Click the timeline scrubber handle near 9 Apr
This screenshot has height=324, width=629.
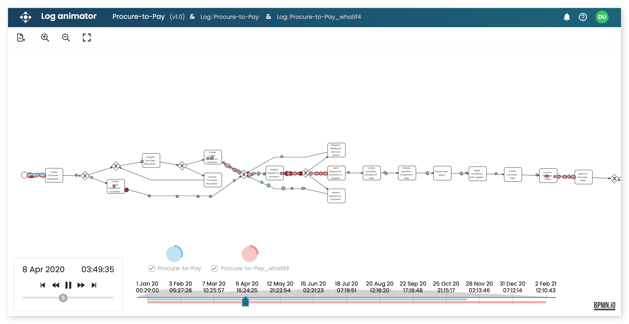(245, 302)
